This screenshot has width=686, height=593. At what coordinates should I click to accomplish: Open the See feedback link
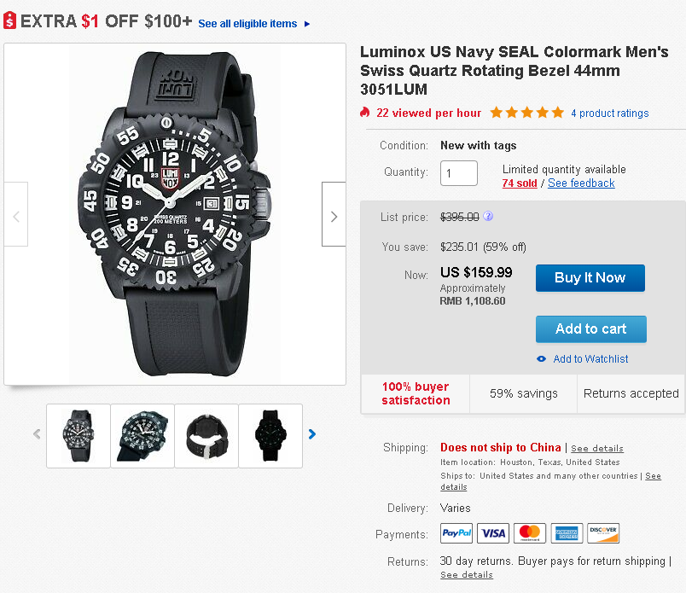[581, 183]
